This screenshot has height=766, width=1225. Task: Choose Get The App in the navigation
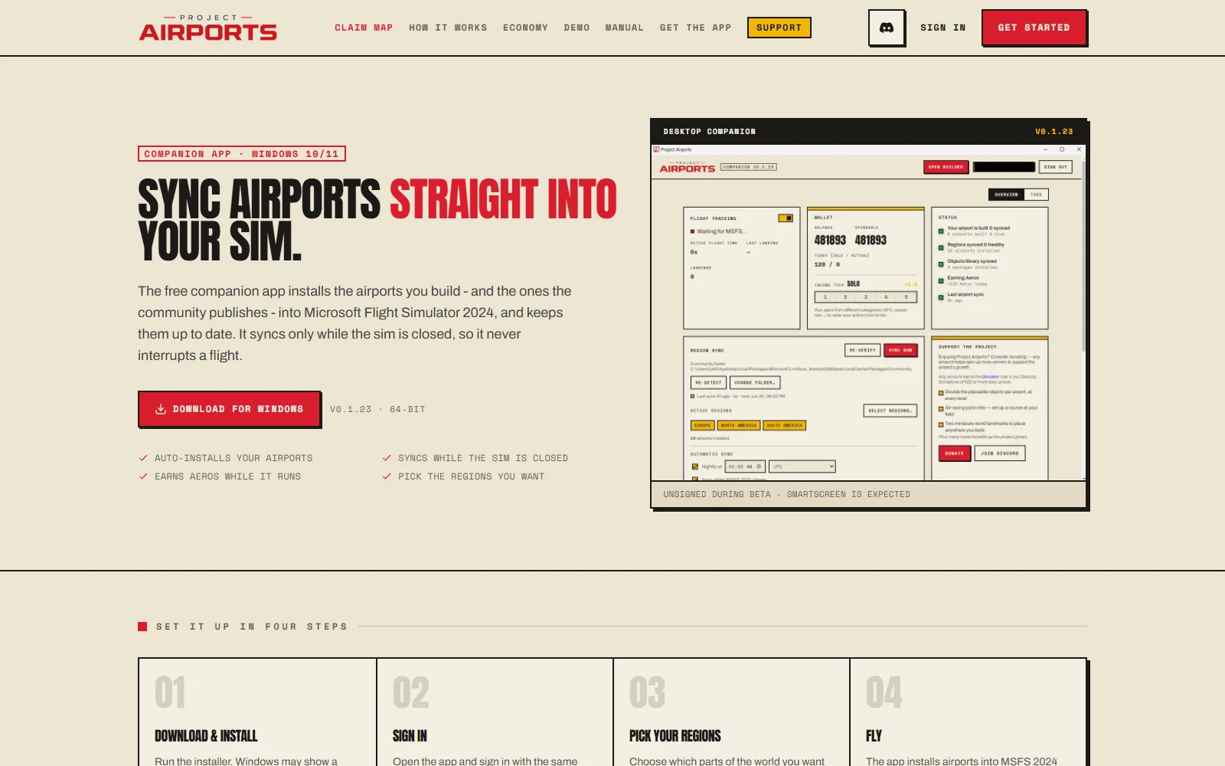695,28
